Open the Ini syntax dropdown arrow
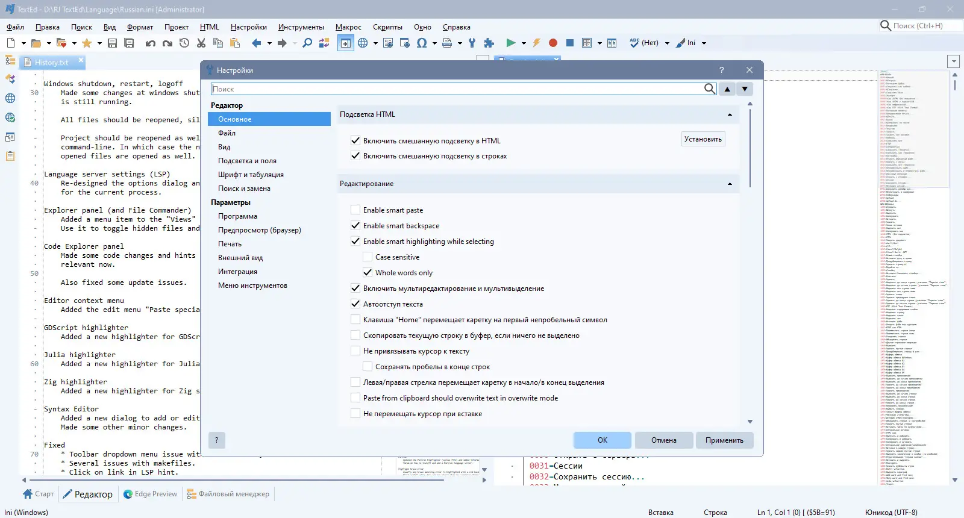The image size is (964, 518). 704,43
